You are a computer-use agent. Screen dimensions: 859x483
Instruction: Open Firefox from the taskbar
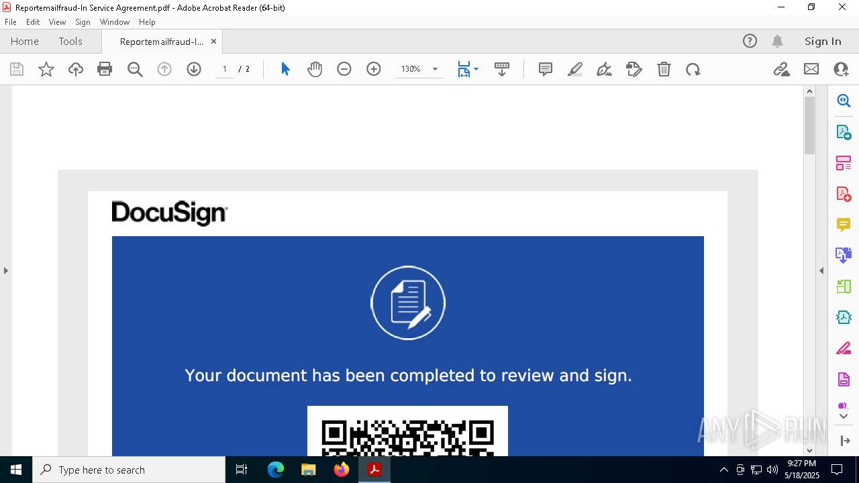pyautogui.click(x=342, y=470)
